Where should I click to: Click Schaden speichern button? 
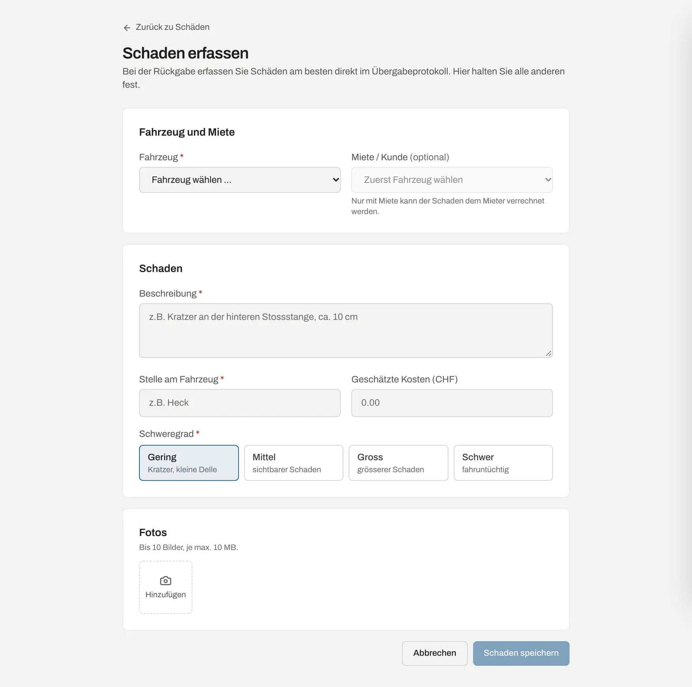[521, 653]
